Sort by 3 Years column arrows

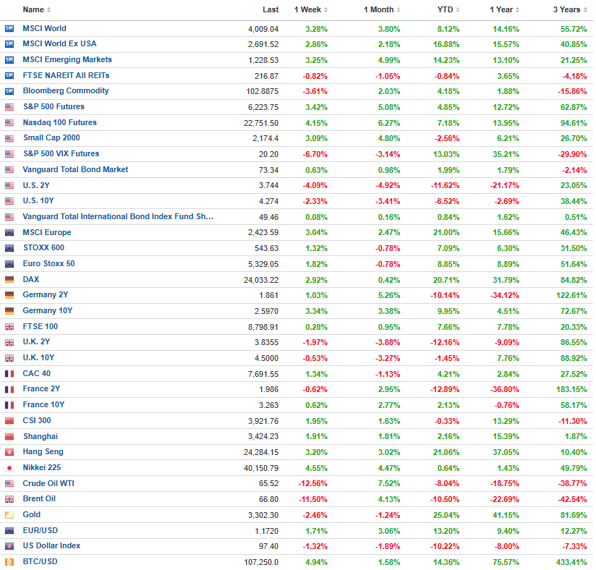(x=585, y=10)
